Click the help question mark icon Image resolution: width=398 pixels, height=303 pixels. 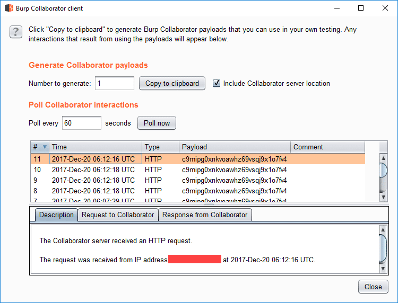(x=16, y=32)
